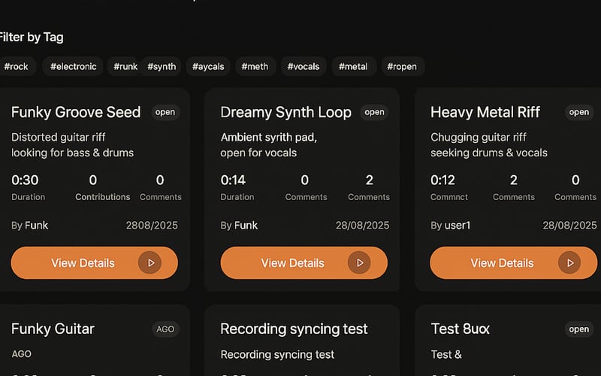Click 'Ambient syrith pad,' description
The width and height of the screenshot is (601, 376).
(x=269, y=138)
